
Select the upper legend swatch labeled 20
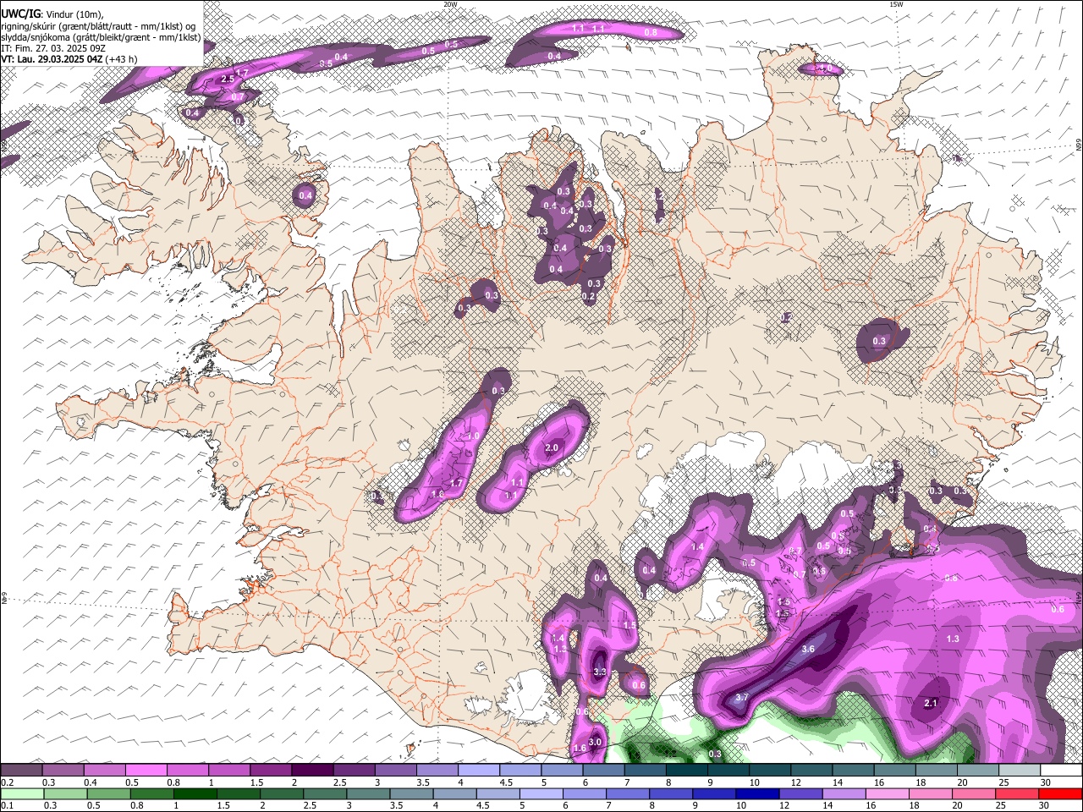coord(979,771)
